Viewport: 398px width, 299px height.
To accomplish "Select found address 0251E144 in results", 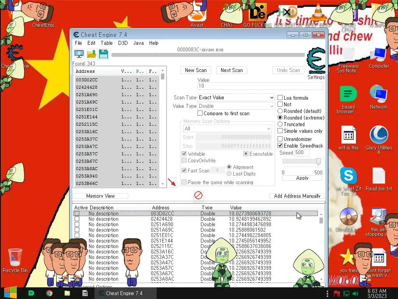I will tap(117, 117).
